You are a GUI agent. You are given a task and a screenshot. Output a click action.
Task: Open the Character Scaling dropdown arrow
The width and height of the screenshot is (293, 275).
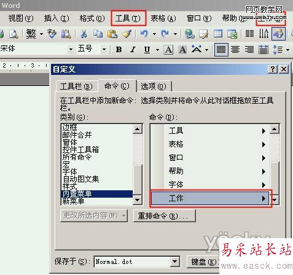coord(206,50)
